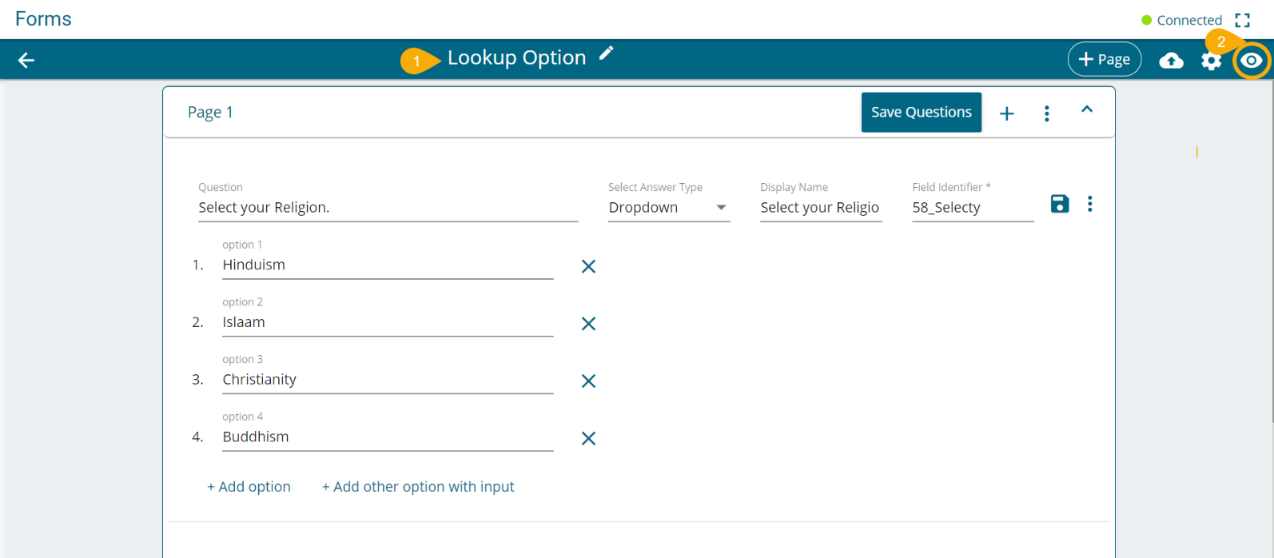This screenshot has width=1274, height=558.
Task: Click the + Add option link
Action: (249, 487)
